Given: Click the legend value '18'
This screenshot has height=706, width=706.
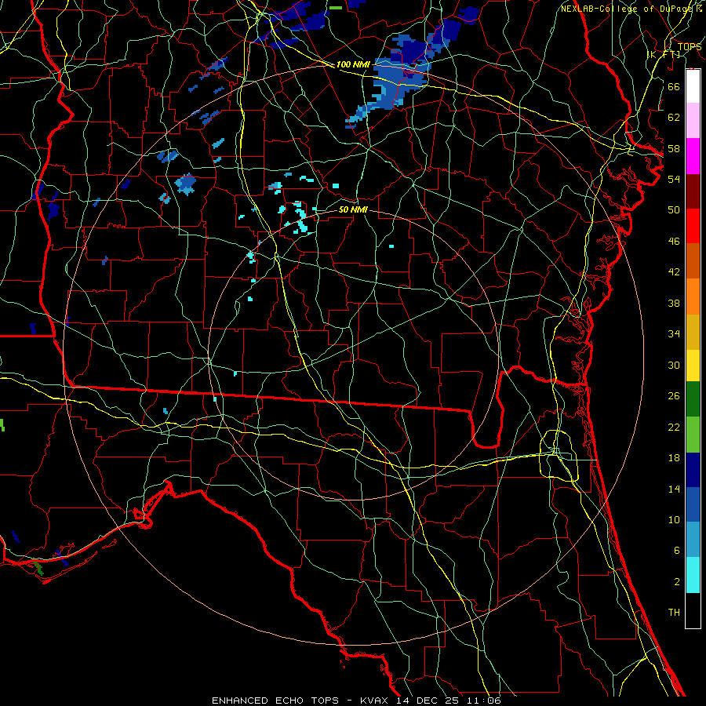Looking at the screenshot, I should point(674,458).
